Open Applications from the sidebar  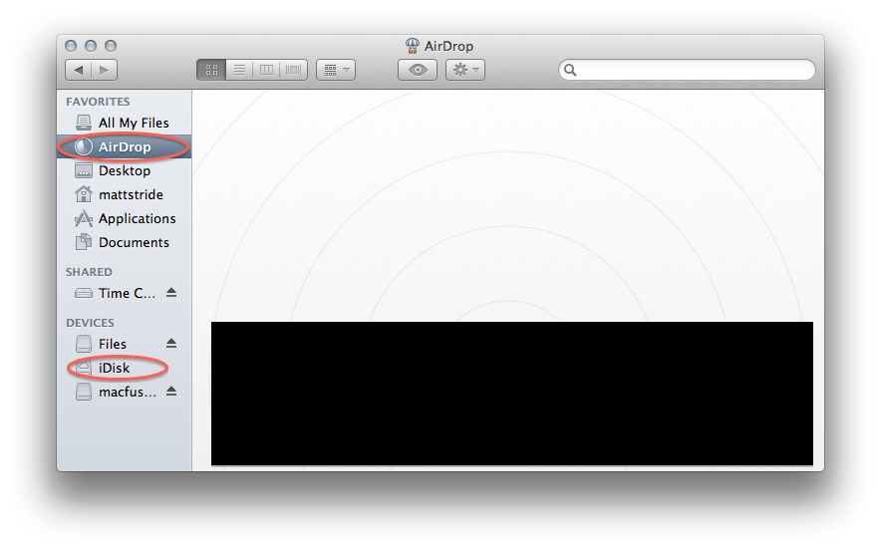tap(125, 218)
